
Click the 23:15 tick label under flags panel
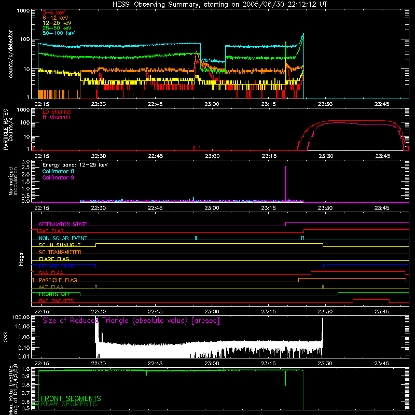point(269,312)
